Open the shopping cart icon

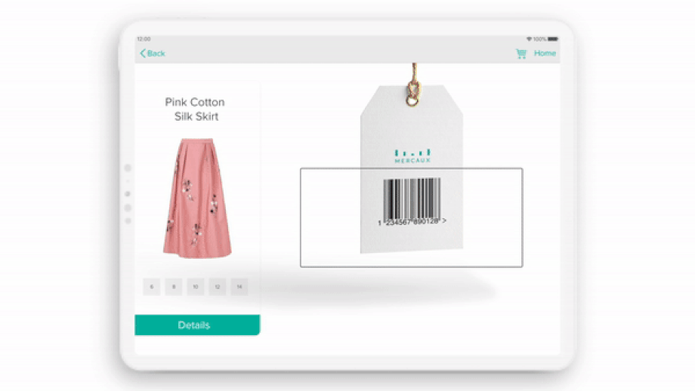(x=521, y=54)
